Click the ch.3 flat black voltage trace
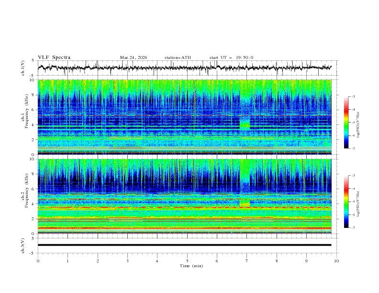 184,245
